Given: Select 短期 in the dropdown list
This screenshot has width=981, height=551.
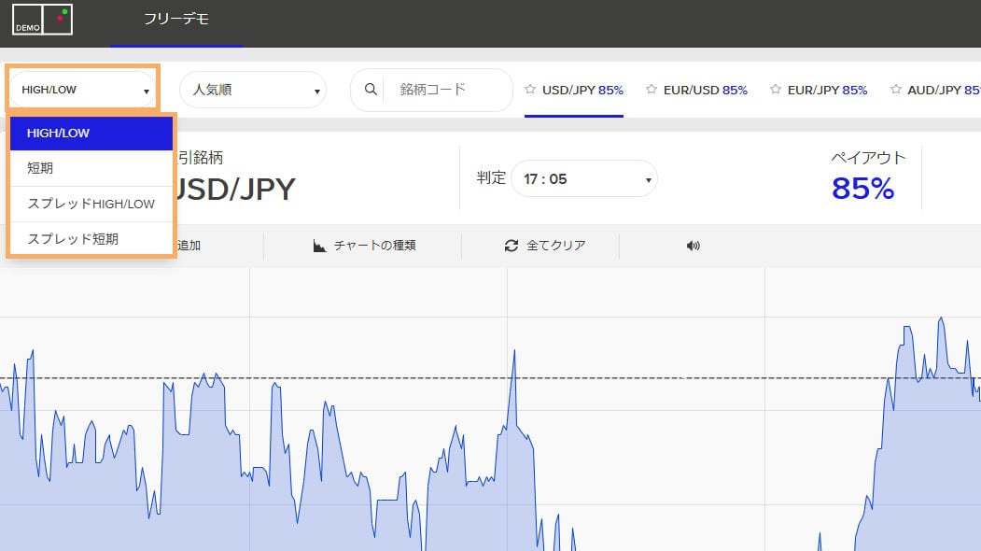Looking at the screenshot, I should (91, 168).
